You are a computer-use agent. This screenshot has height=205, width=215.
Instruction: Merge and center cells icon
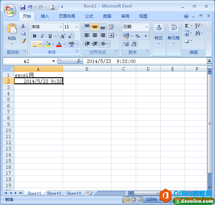(111, 35)
